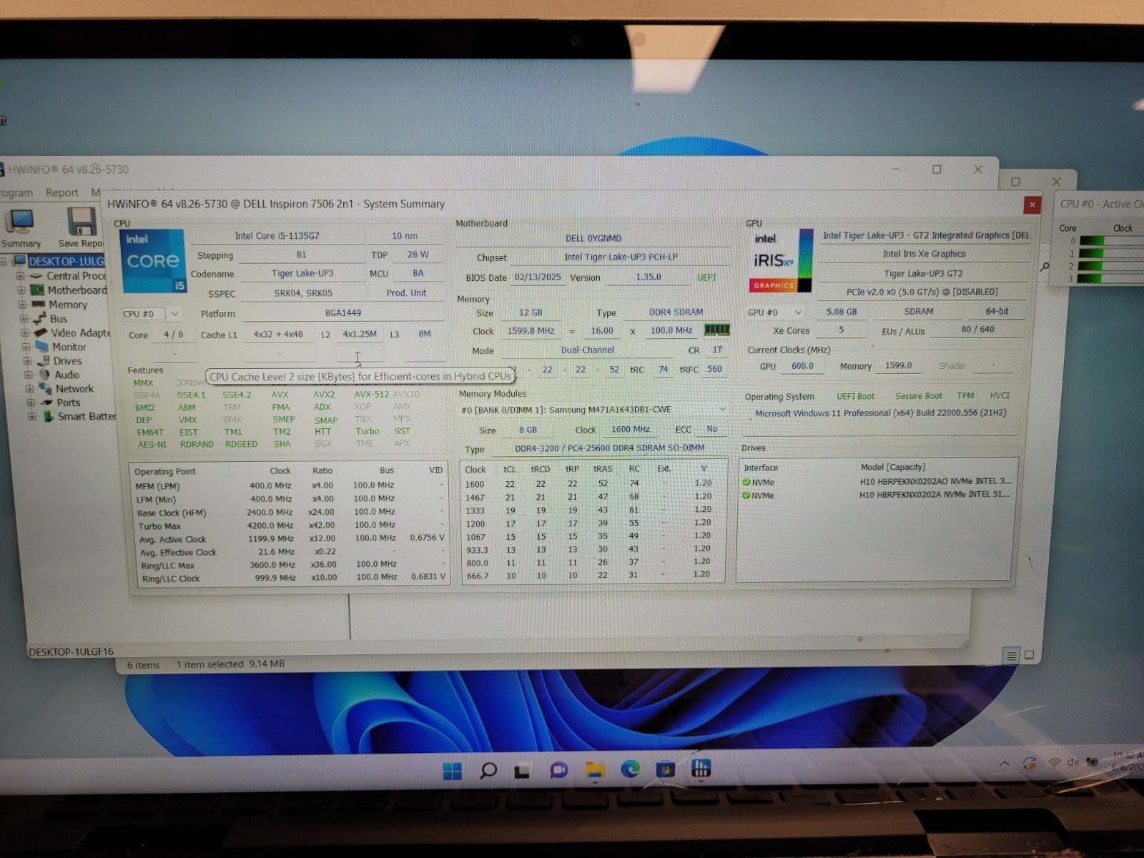1144x858 pixels.
Task: Click the Microsoft Windows 11 Professional OS field
Action: (880, 413)
